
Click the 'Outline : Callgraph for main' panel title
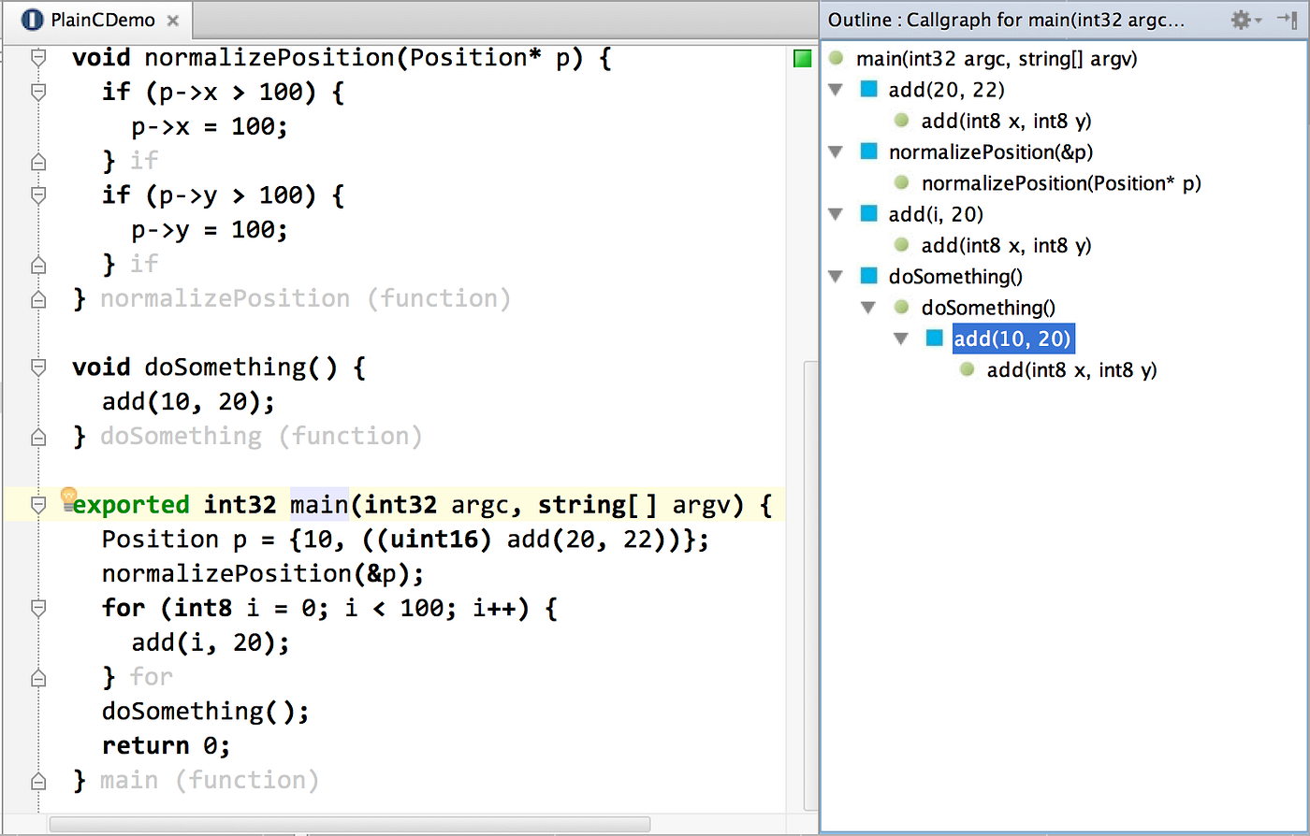coord(1006,20)
